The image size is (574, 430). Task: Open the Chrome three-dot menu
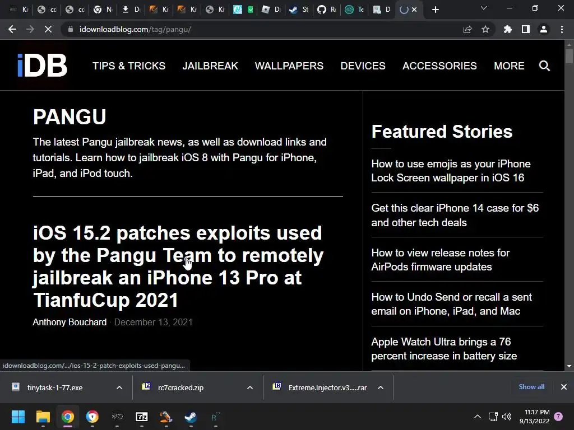(x=562, y=29)
